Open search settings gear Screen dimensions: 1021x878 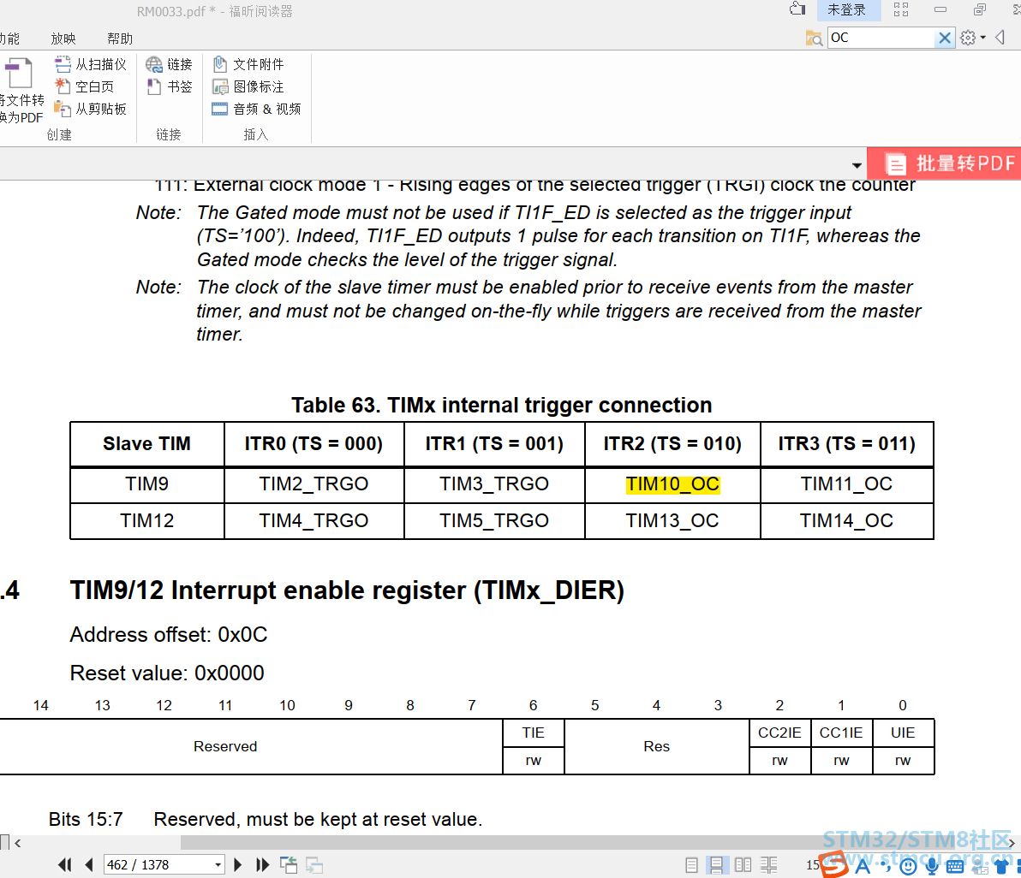click(968, 38)
